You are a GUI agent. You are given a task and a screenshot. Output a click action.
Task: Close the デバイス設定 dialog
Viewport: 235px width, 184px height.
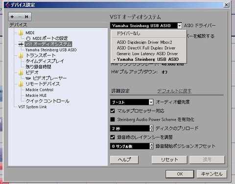pyautogui.click(x=226, y=5)
